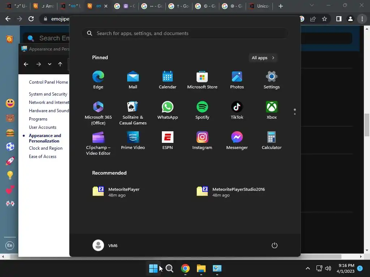Open User Accounts category
This screenshot has width=370, height=277.
coord(43,127)
